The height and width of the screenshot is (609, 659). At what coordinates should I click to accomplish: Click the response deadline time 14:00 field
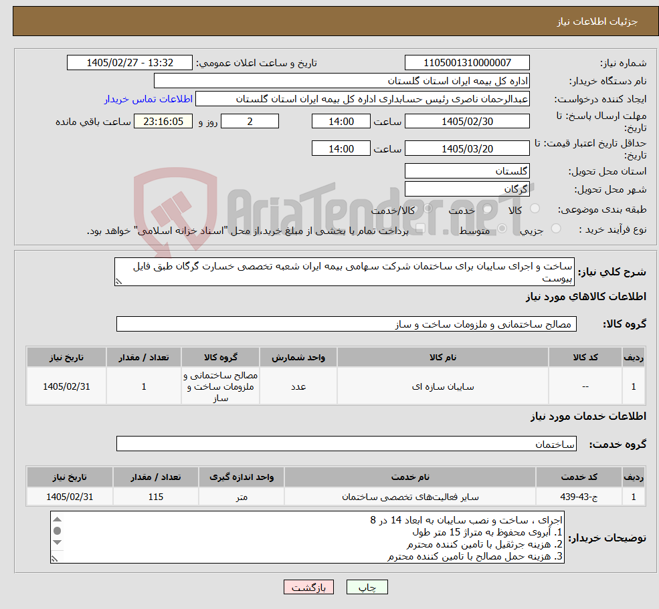[x=341, y=122]
